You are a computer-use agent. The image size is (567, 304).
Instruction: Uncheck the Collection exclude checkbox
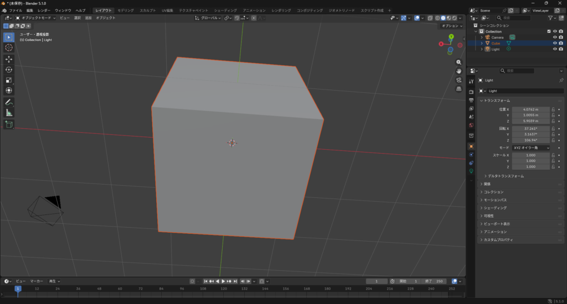click(549, 32)
